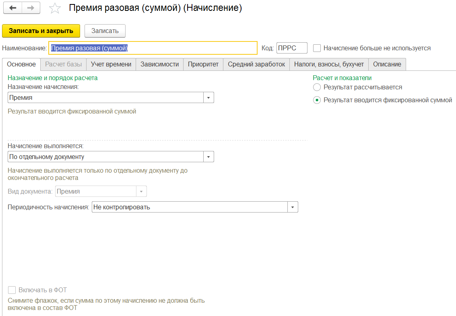Click the back navigation arrow
The height and width of the screenshot is (316, 456).
[x=12, y=8]
